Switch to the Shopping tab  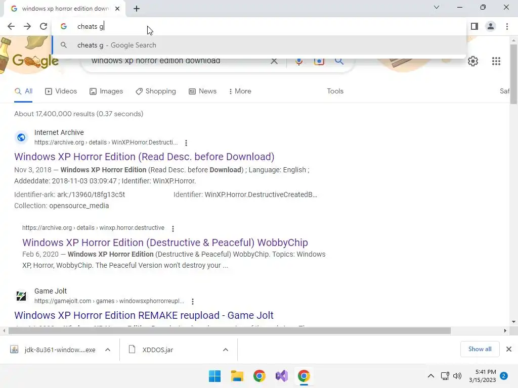pos(156,91)
